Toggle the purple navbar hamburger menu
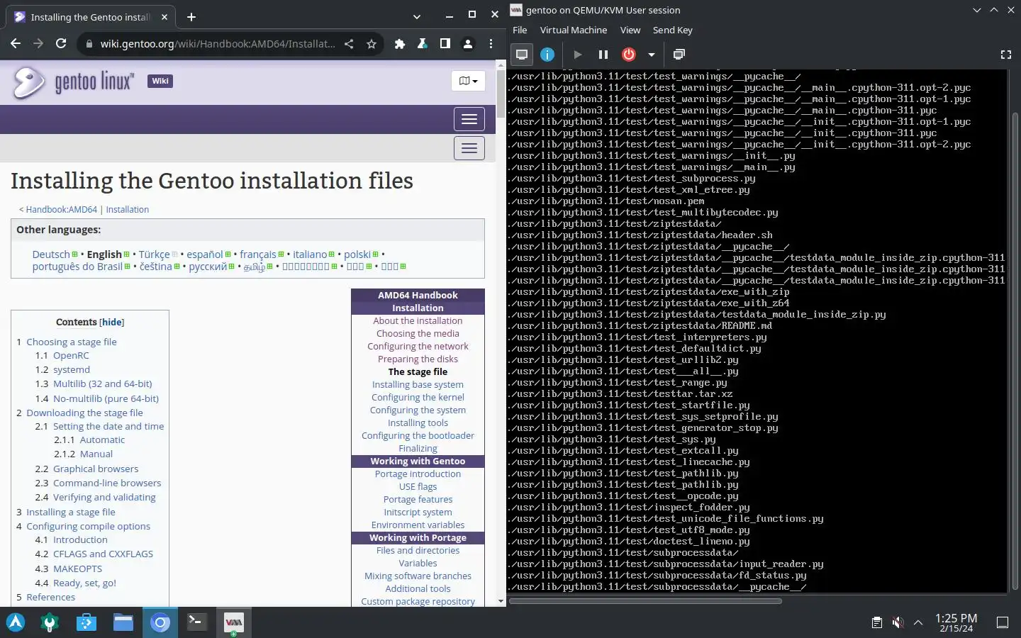The image size is (1021, 638). click(x=469, y=119)
